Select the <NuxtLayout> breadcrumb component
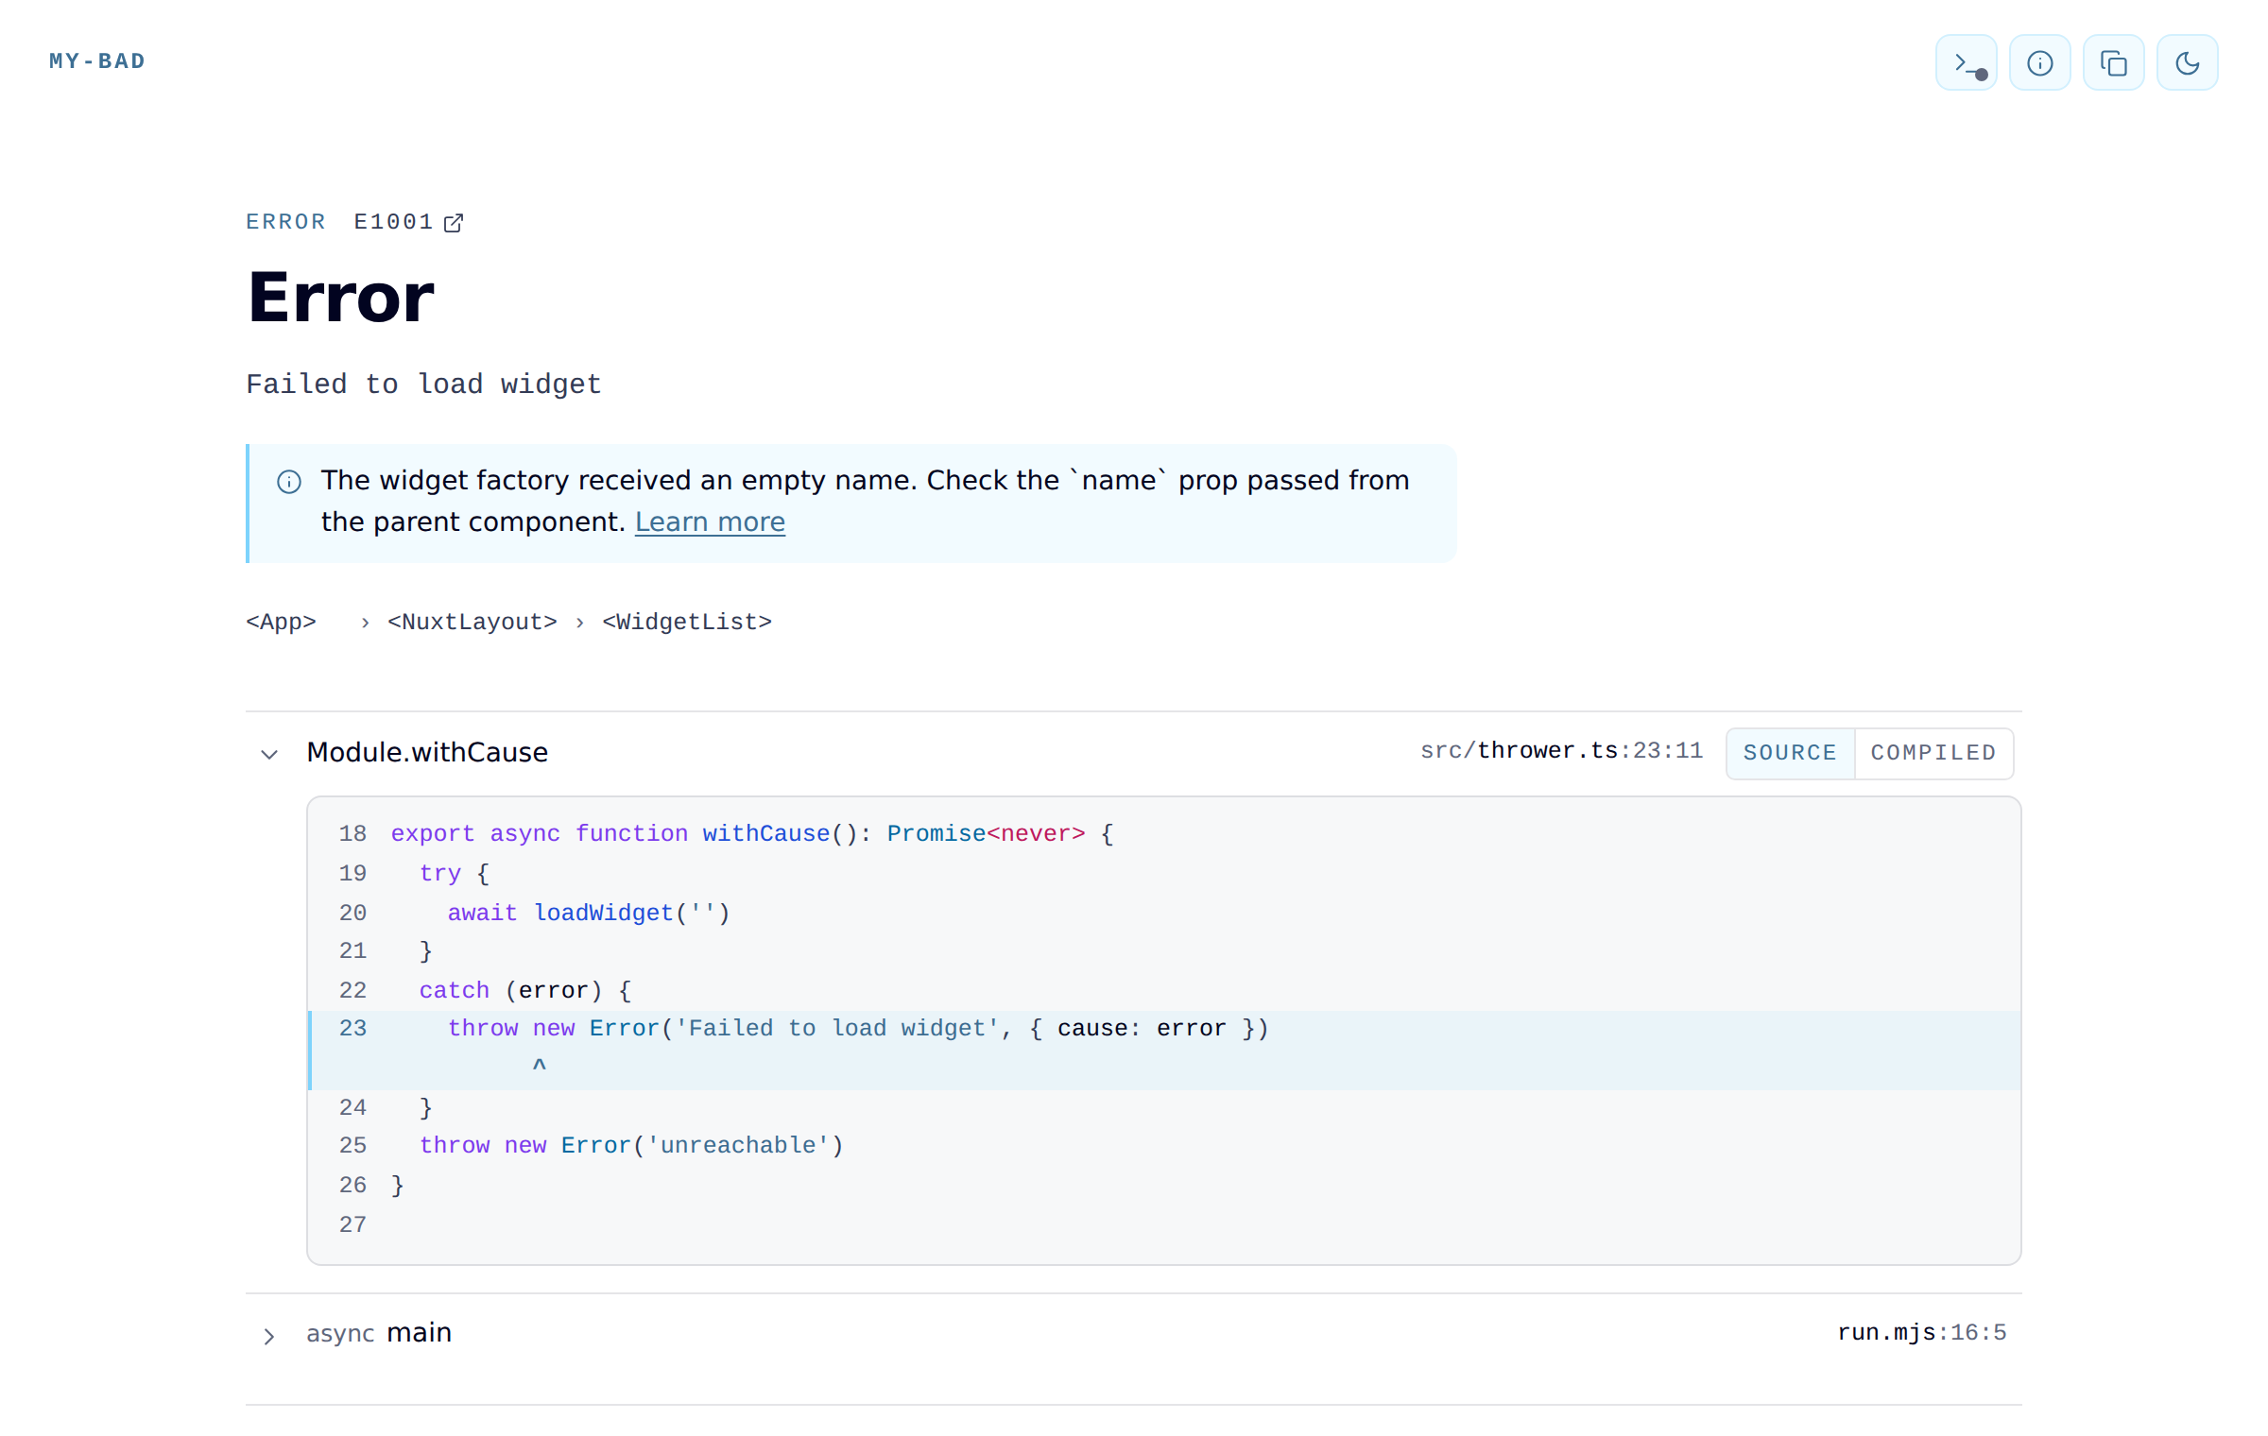 coord(472,622)
